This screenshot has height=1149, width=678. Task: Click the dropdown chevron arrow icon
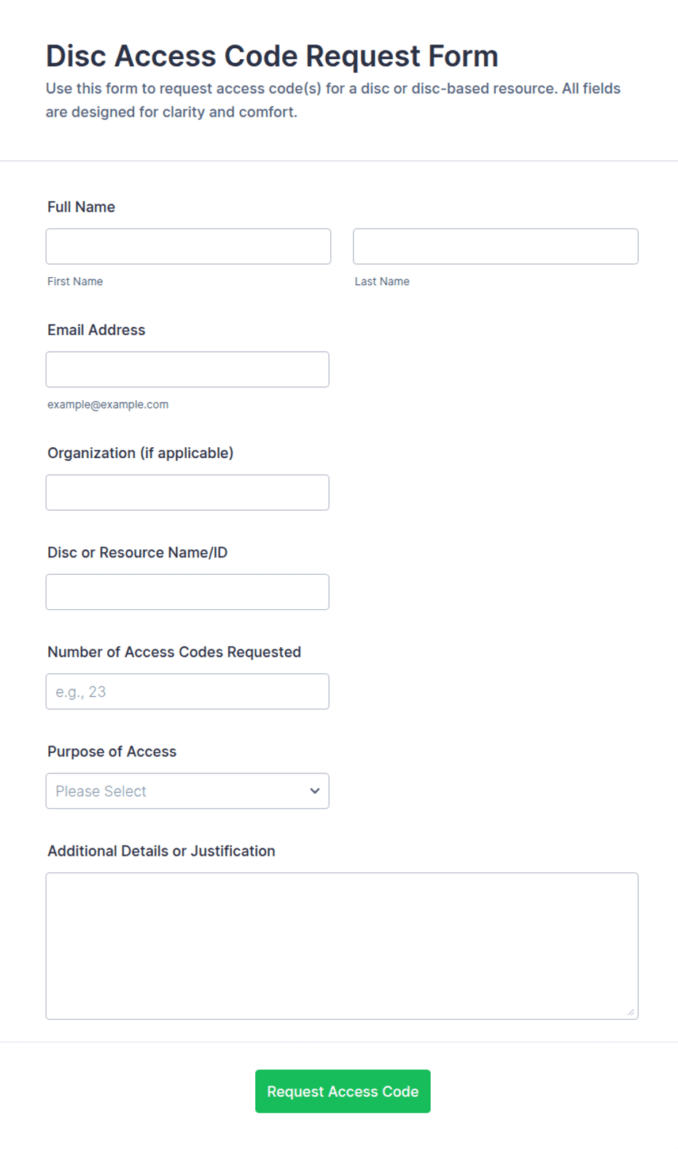click(x=315, y=791)
